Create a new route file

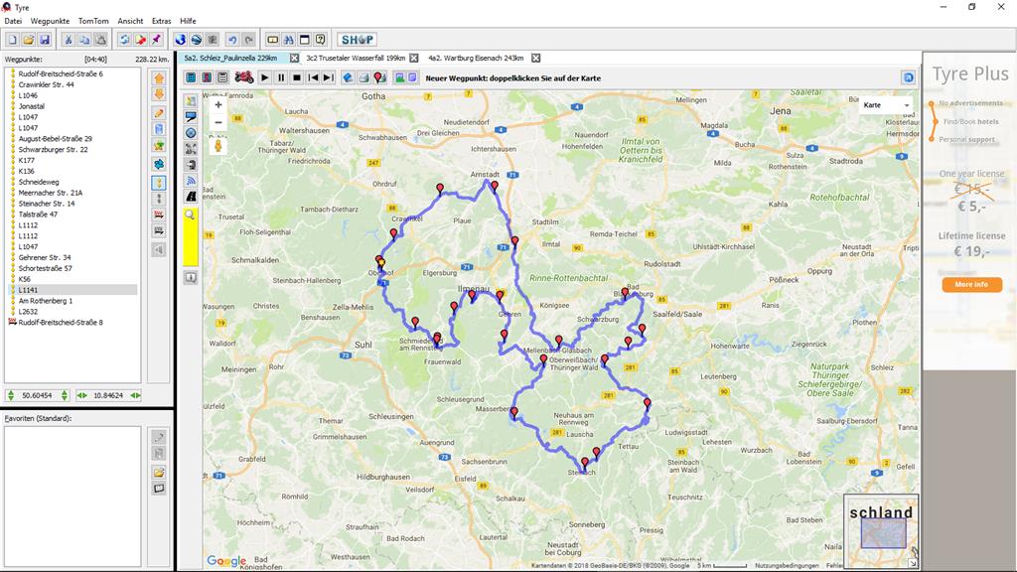(12, 40)
